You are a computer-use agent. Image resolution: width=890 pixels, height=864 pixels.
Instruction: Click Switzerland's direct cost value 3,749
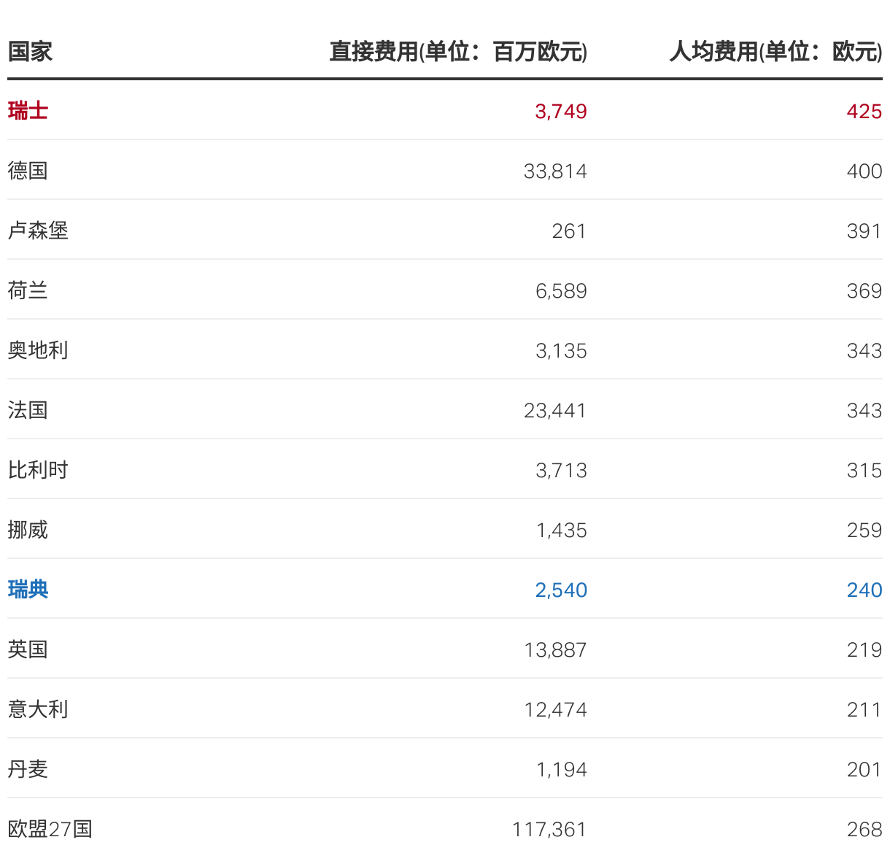point(560,111)
